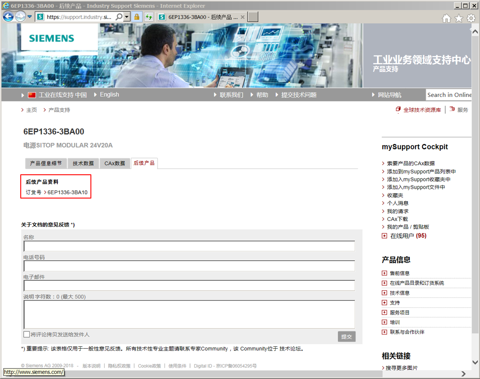Viewport: 480px width, 379px height.
Task: Click the 电子邮件 input field
Action: (189, 286)
